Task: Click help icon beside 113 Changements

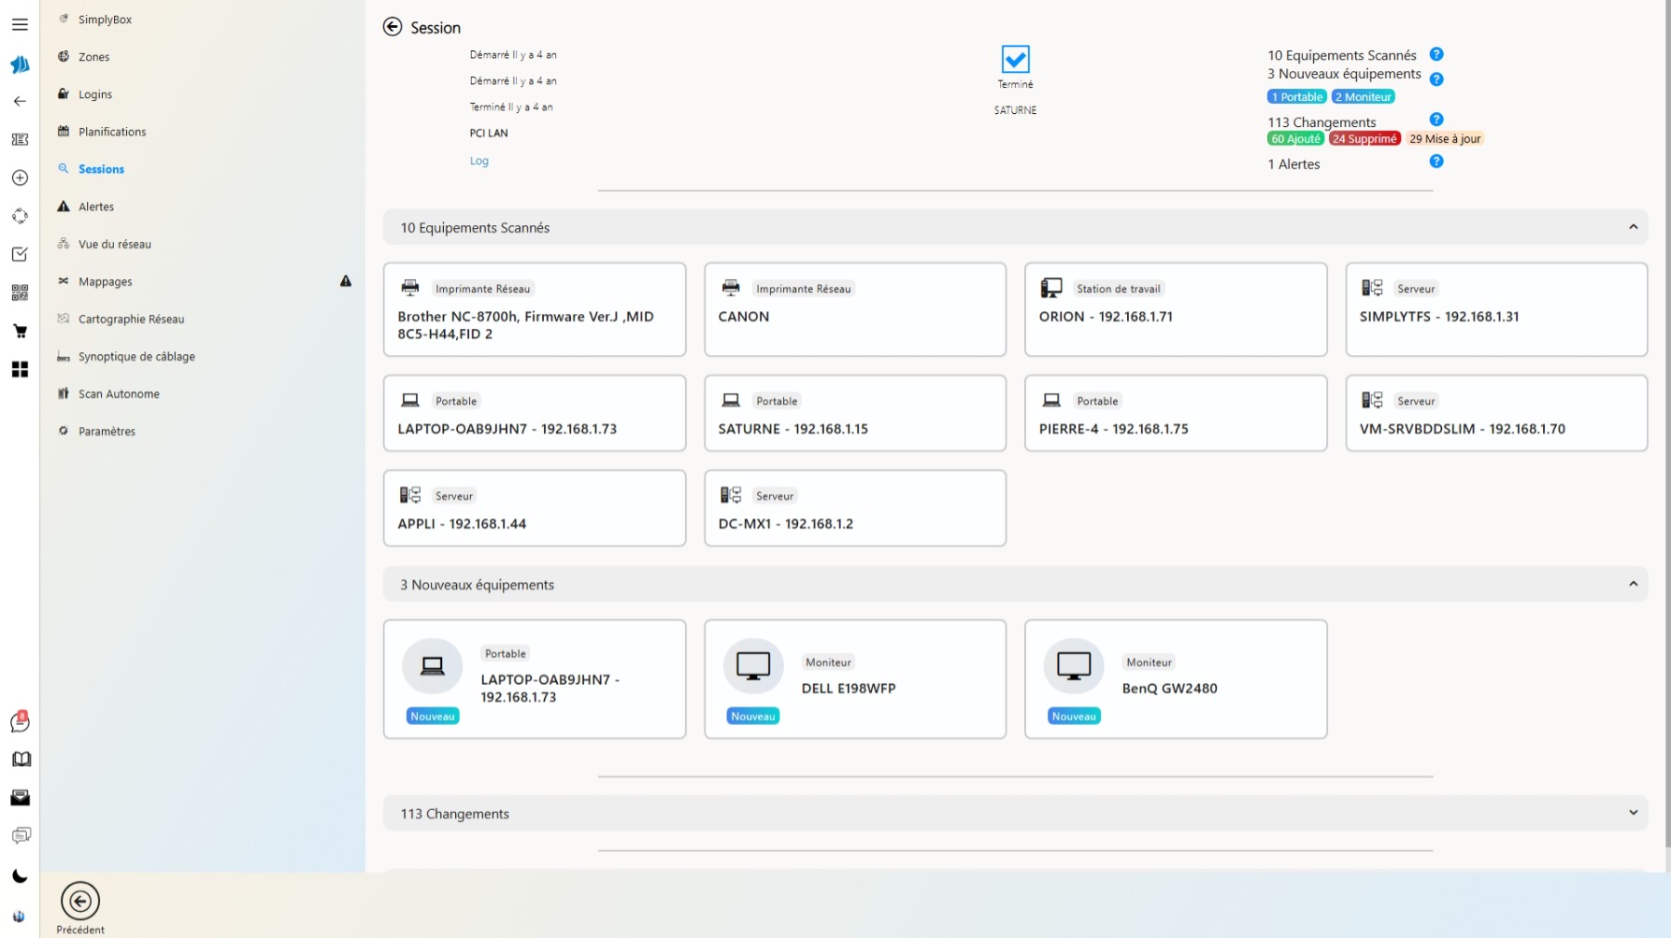Action: (x=1436, y=120)
